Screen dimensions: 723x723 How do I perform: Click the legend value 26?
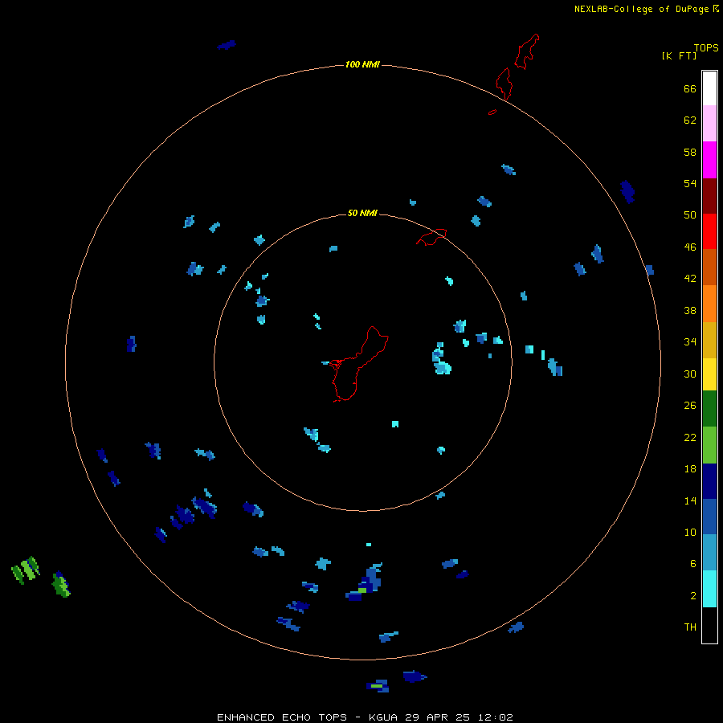690,406
